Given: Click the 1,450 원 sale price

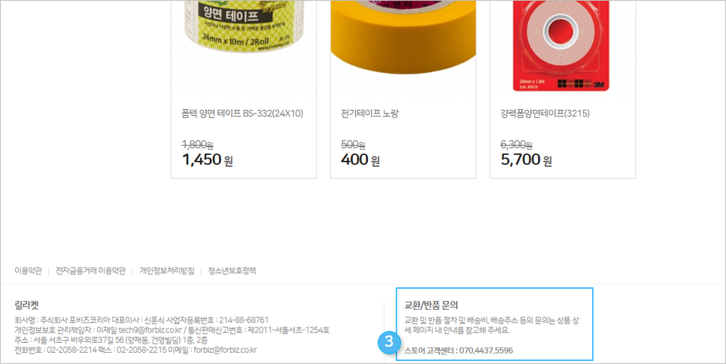Looking at the screenshot, I should (208, 159).
